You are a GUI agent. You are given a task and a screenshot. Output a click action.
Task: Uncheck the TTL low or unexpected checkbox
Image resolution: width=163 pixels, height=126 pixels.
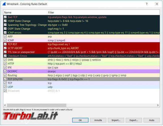pos(5,52)
